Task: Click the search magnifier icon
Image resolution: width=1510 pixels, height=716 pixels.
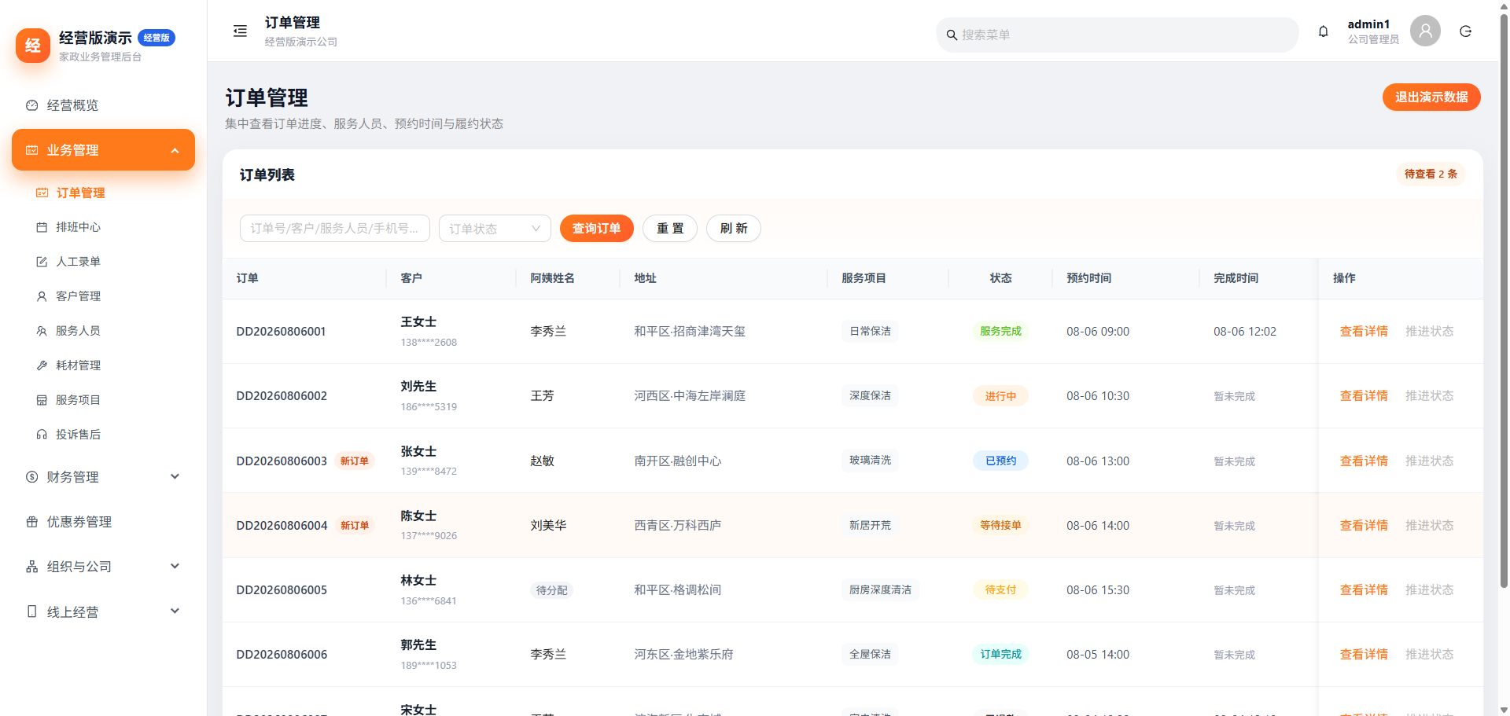Action: [952, 35]
